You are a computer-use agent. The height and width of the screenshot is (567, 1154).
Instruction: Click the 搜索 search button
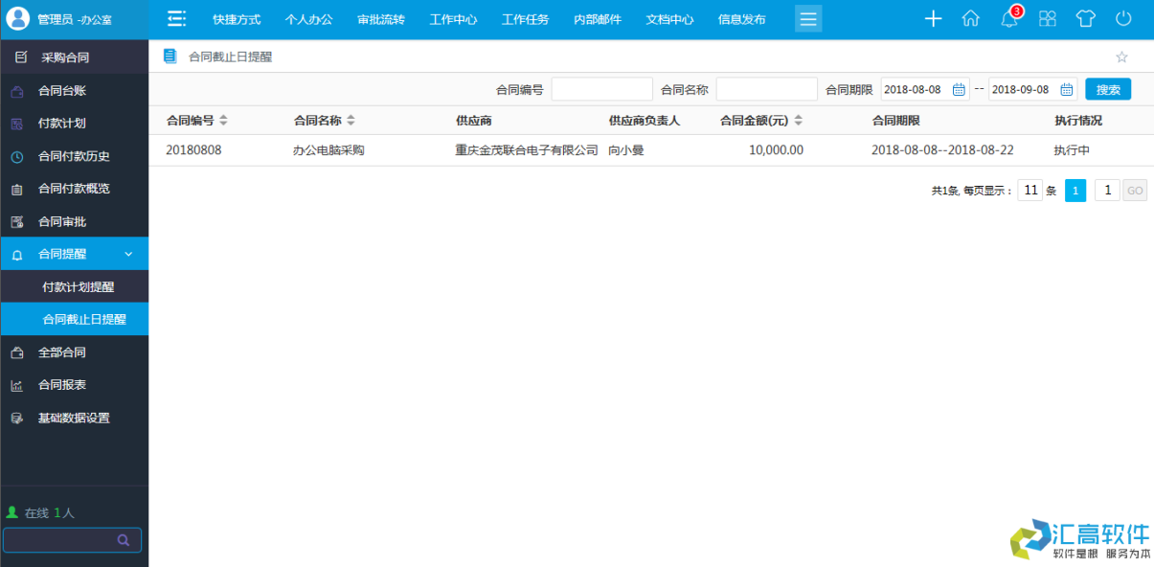(x=1108, y=88)
